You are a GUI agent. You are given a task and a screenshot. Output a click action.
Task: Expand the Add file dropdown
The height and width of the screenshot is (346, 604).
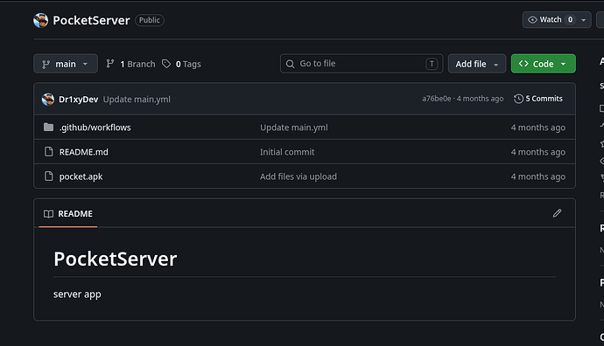tap(477, 64)
